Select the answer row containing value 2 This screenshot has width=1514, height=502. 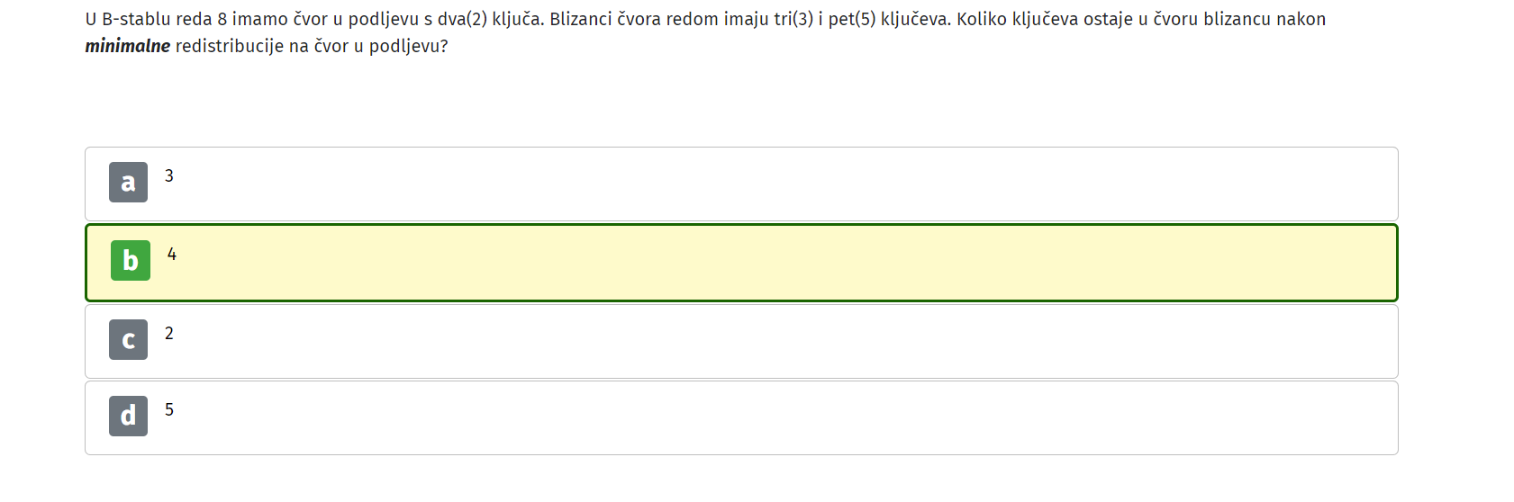pyautogui.click(x=741, y=341)
